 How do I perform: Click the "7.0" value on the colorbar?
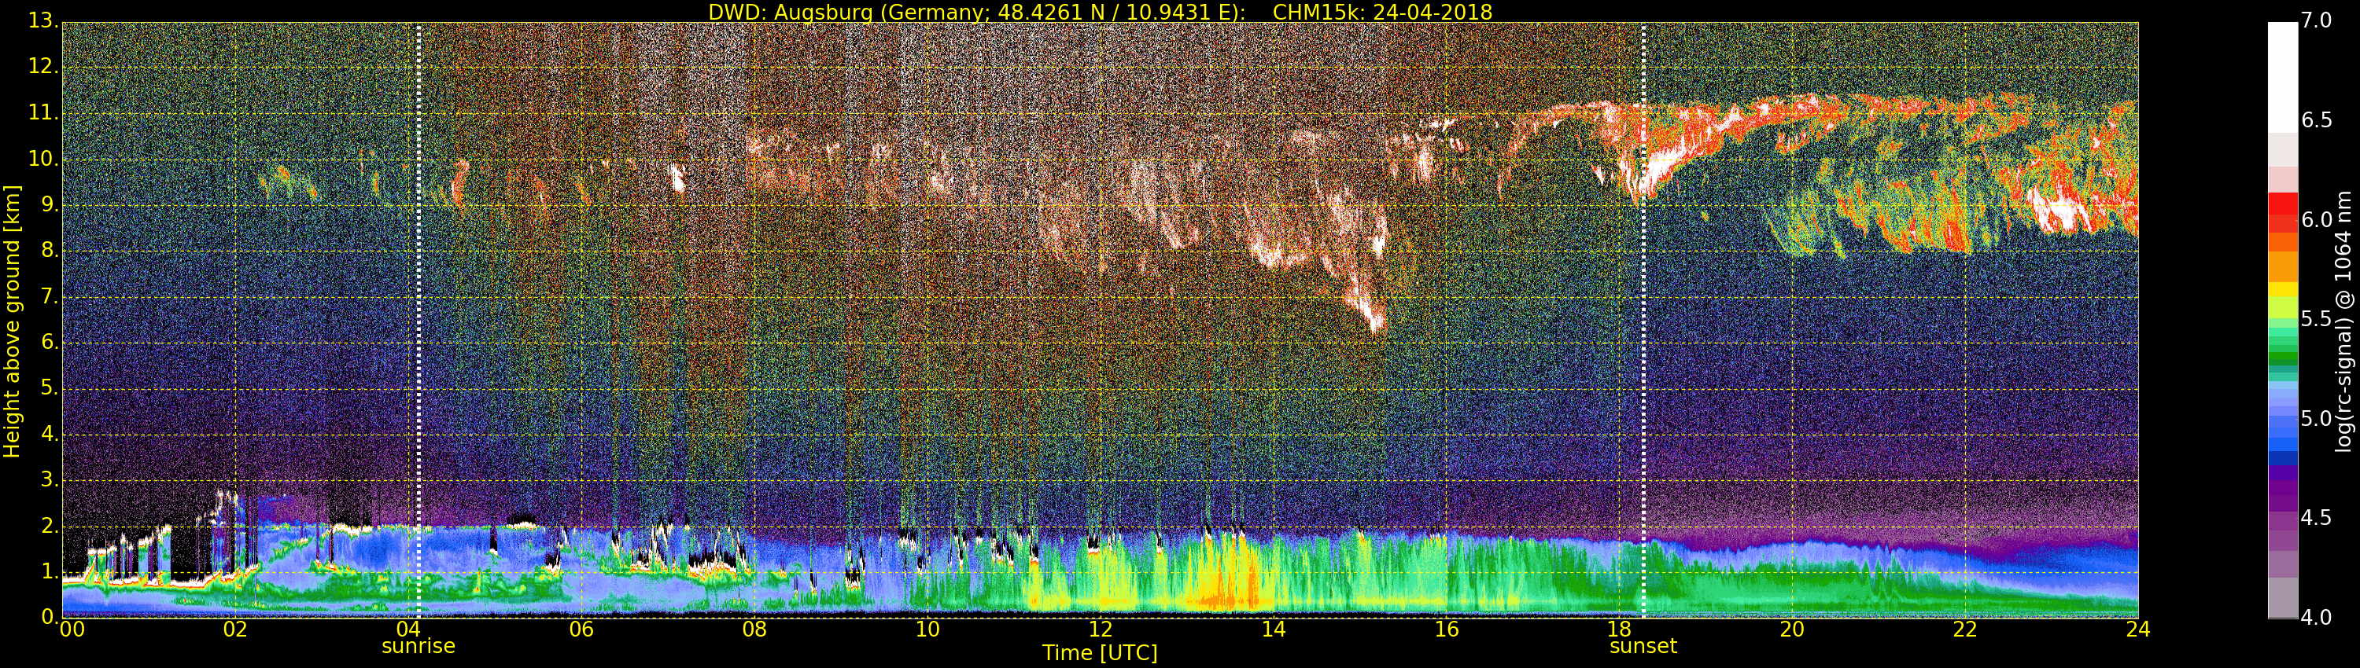pyautogui.click(x=2317, y=21)
